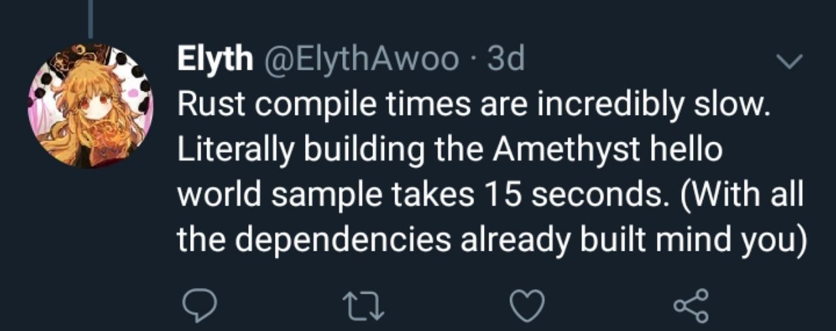Click the thread connector line above avatar
The width and height of the screenshot is (836, 331).
(90, 18)
